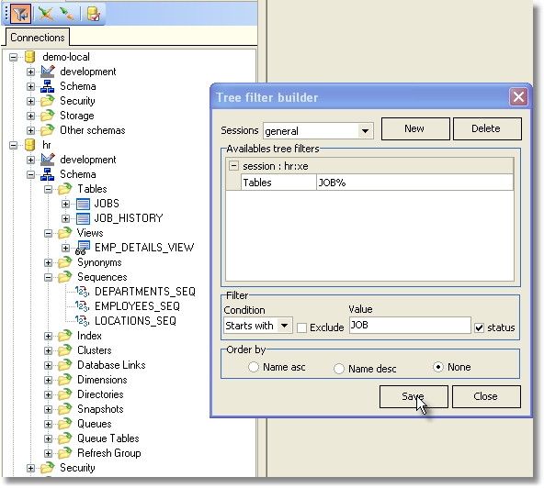Image resolution: width=544 pixels, height=488 pixels.
Task: Click the green arrow toolbar icon
Action: 66,14
